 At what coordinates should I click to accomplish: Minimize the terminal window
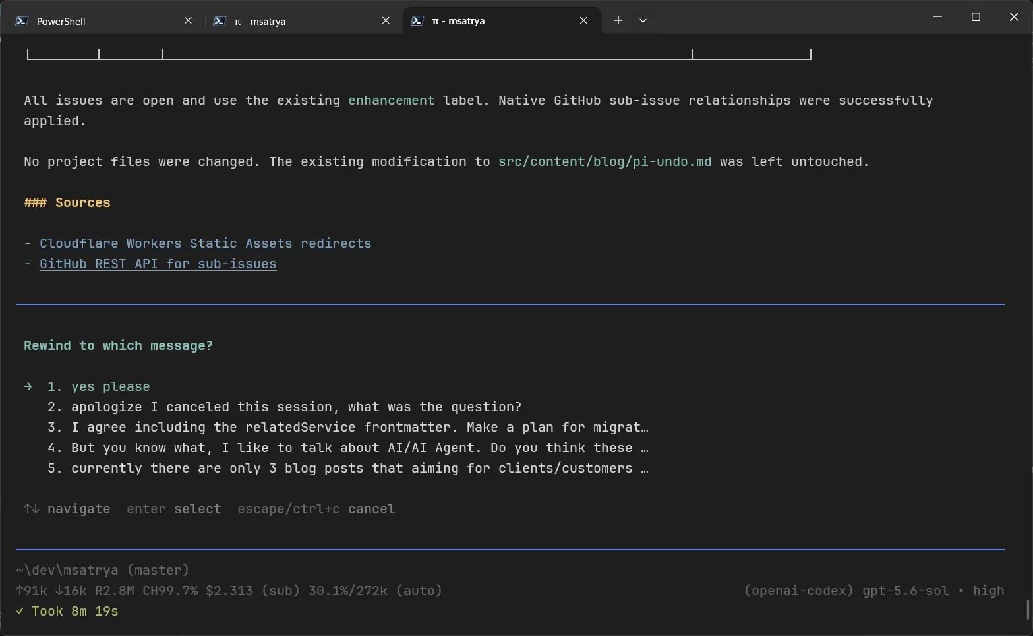(x=937, y=17)
